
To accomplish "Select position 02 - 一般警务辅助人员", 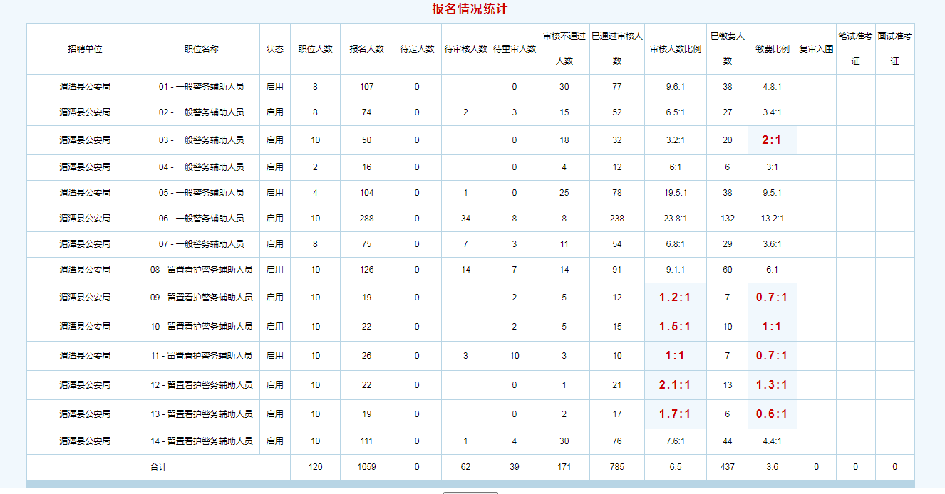I will pos(201,112).
